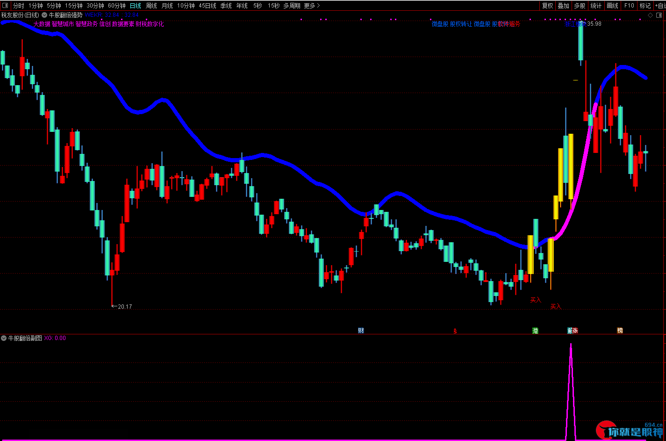Switch to the 周线 weekly tab

pyautogui.click(x=151, y=6)
